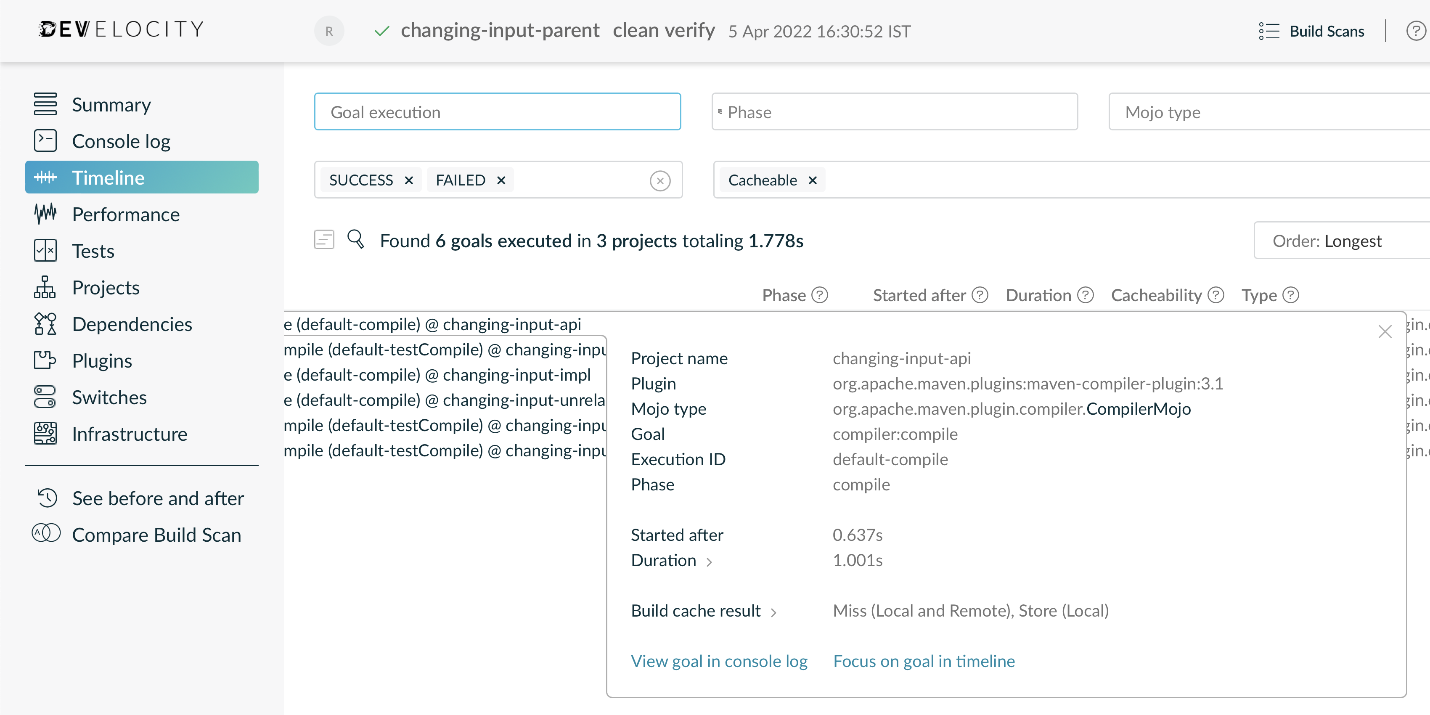Remove the Cacheable filter tag
Viewport: 1430px width, 715px height.
[x=813, y=180]
